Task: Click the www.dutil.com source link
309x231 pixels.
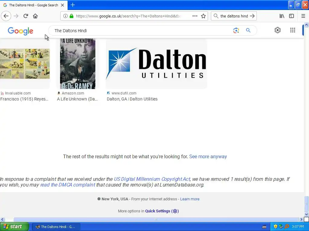Action: pos(122,93)
